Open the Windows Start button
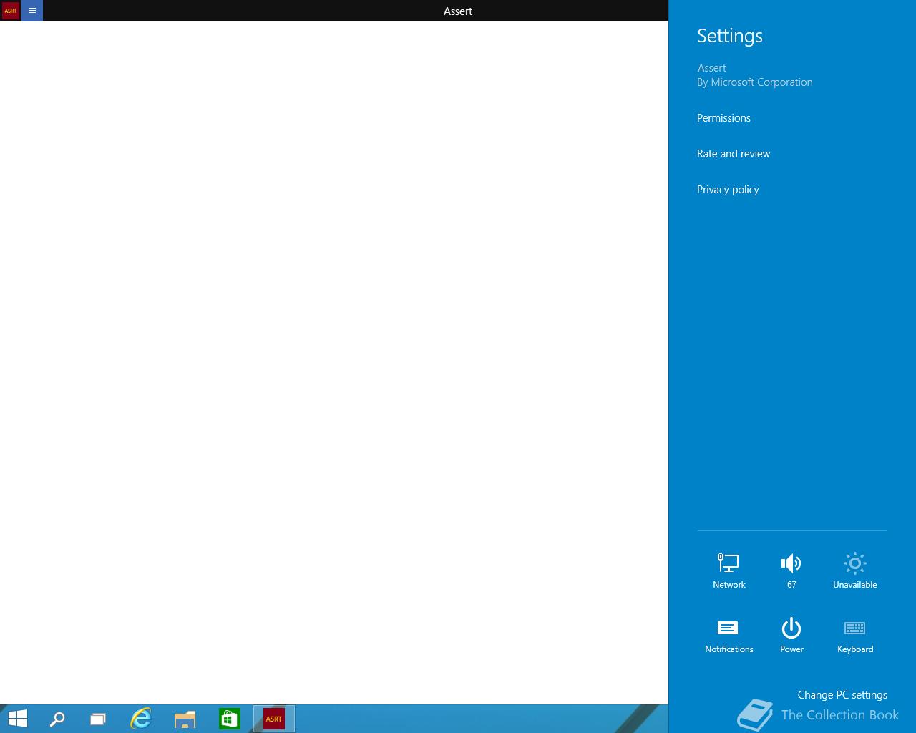The height and width of the screenshot is (733, 916). point(17,719)
